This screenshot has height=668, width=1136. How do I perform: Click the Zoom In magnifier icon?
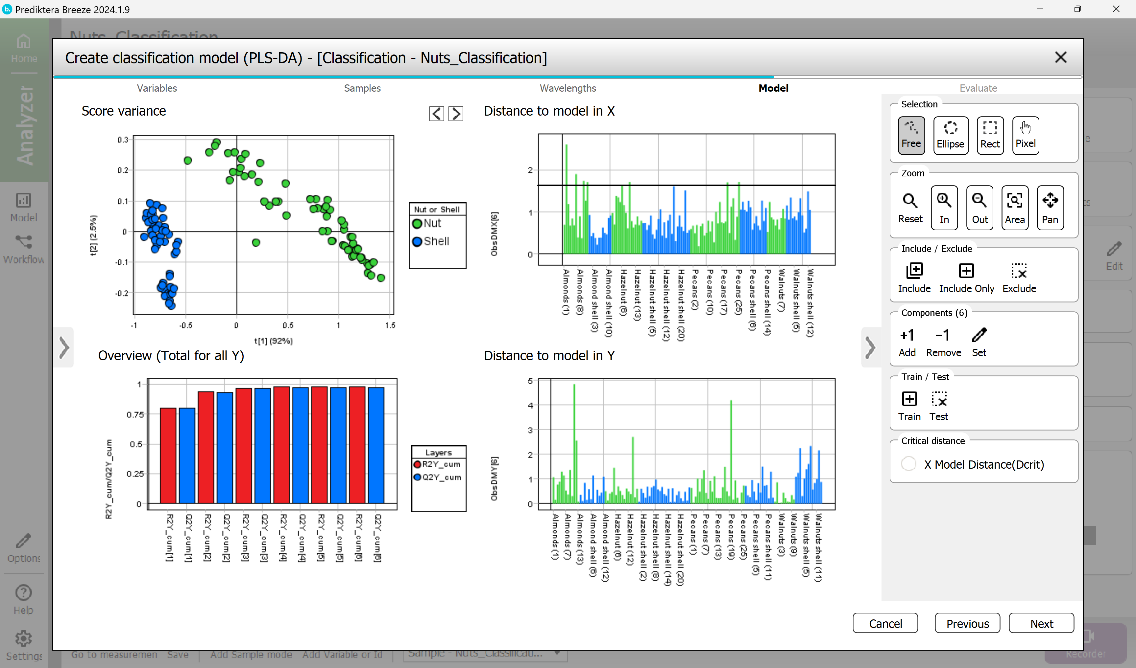(944, 208)
